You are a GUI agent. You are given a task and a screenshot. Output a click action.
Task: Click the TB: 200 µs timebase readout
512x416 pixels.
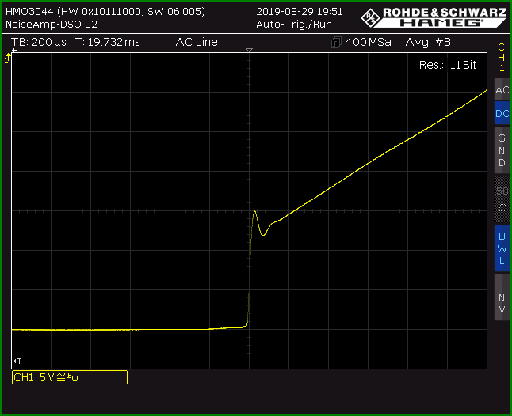pos(39,42)
